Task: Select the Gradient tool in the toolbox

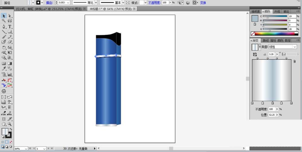Action: 10,63
